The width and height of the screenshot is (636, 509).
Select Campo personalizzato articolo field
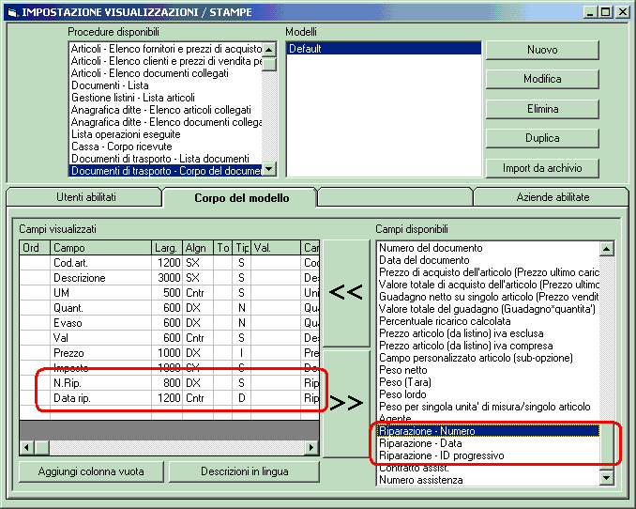click(489, 358)
